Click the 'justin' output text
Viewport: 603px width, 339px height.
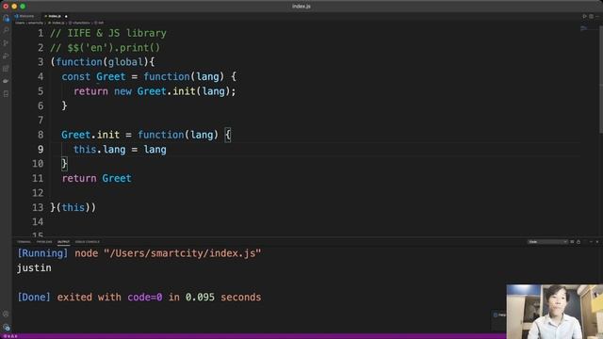pos(34,267)
